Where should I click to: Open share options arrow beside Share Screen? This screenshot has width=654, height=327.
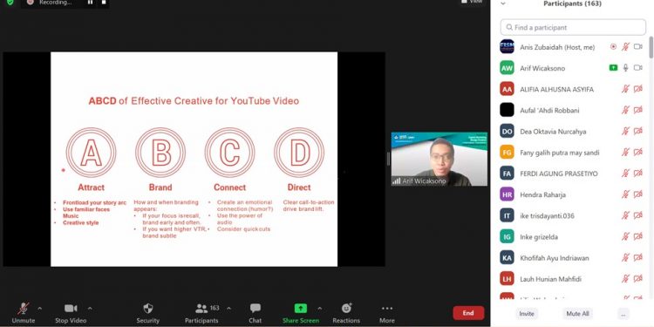[x=319, y=309]
